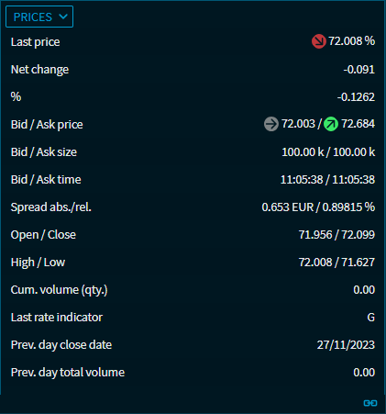The height and width of the screenshot is (414, 386).
Task: Open the PRICES dropdown menu
Action: [x=39, y=17]
